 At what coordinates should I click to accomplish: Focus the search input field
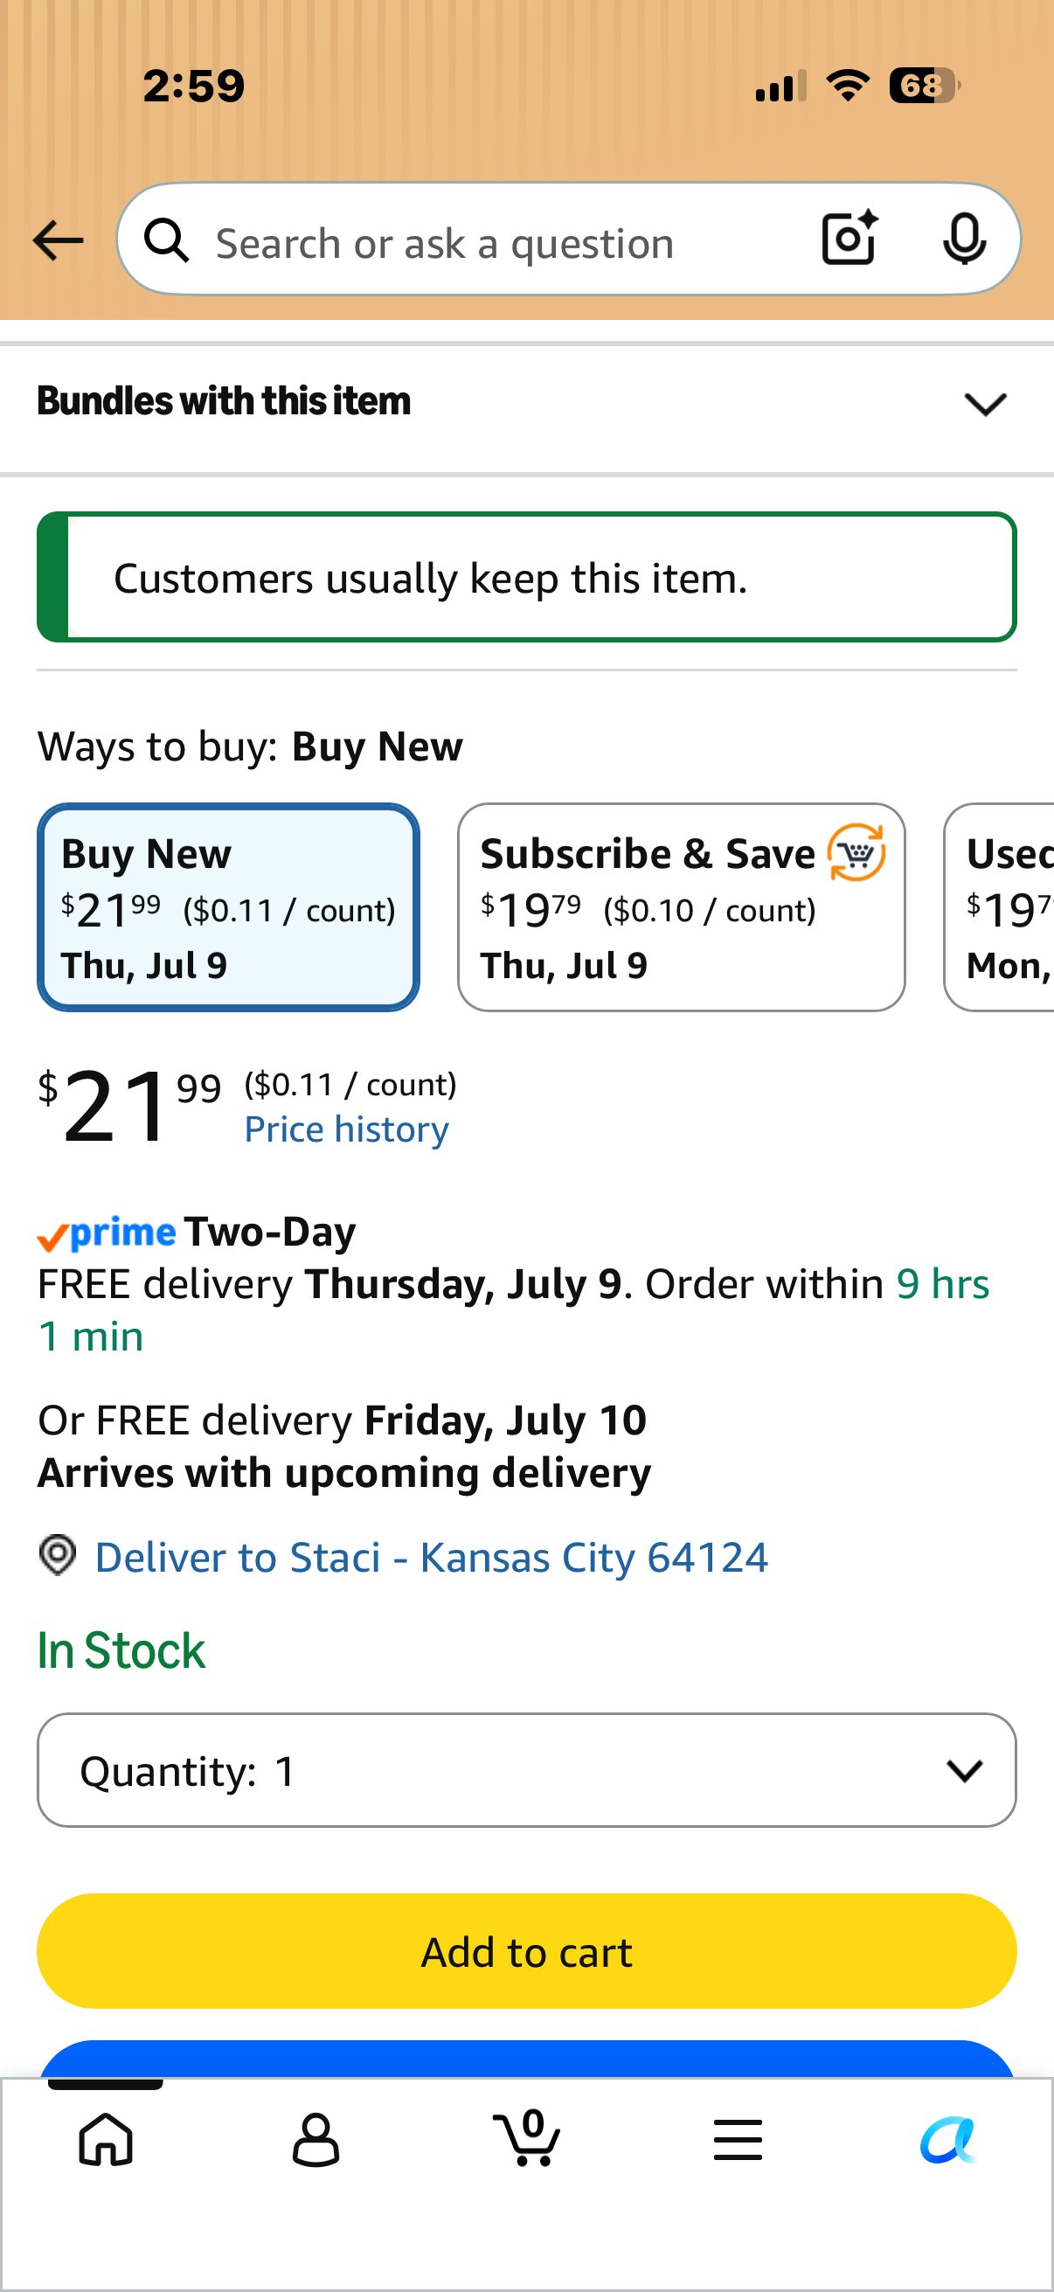point(498,243)
